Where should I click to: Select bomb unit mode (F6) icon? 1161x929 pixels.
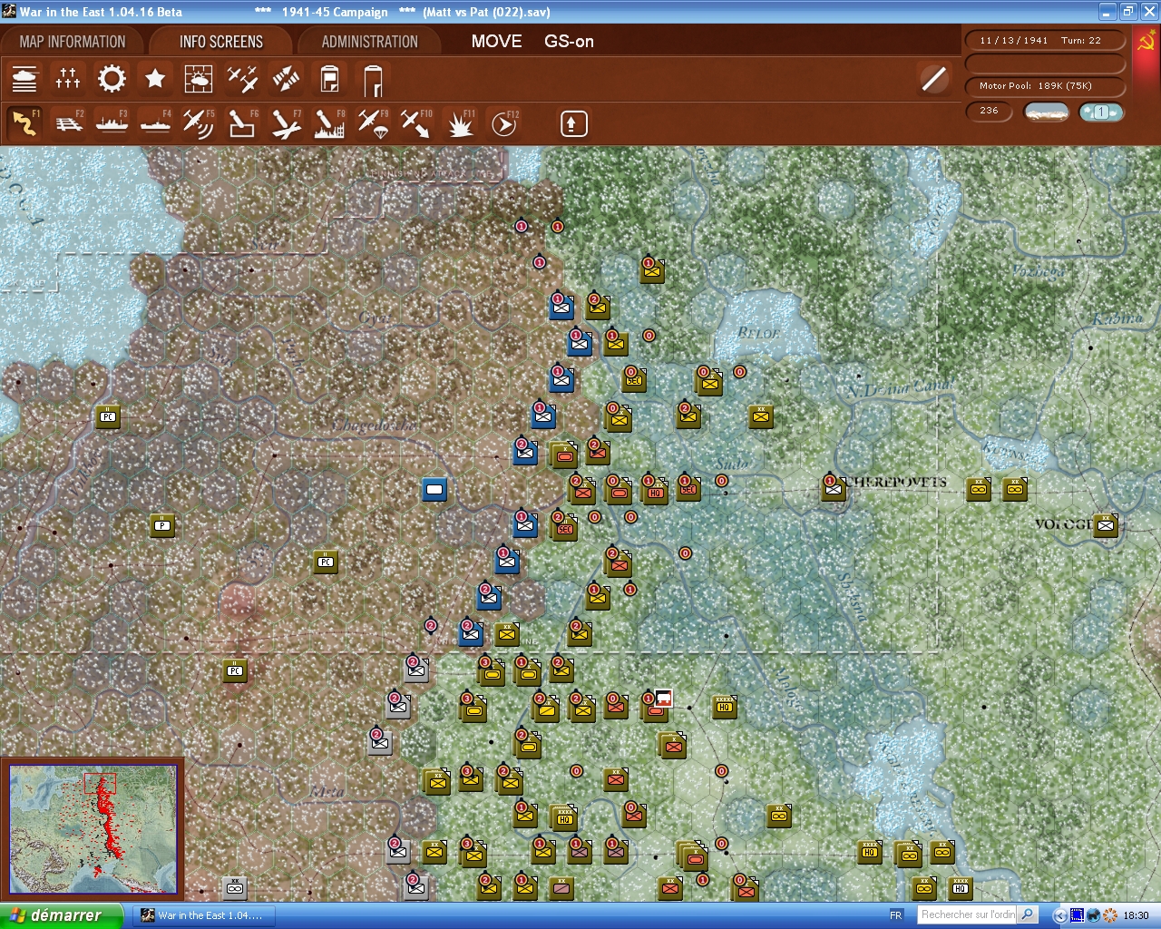(242, 123)
